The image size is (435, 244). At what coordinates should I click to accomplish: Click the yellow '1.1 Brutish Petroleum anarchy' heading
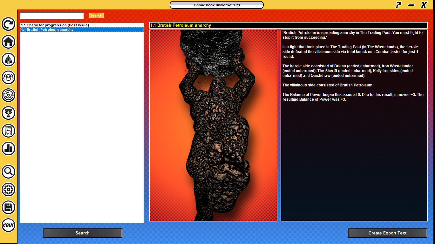[x=180, y=25]
